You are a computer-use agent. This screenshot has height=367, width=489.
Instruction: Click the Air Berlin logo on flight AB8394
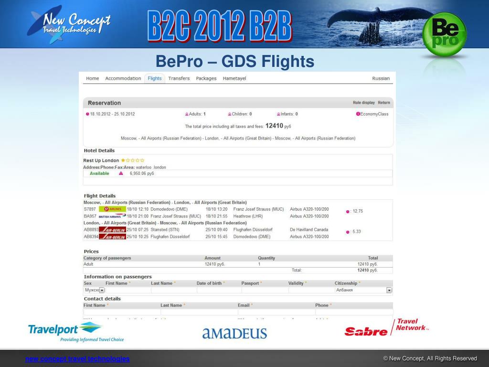click(112, 237)
